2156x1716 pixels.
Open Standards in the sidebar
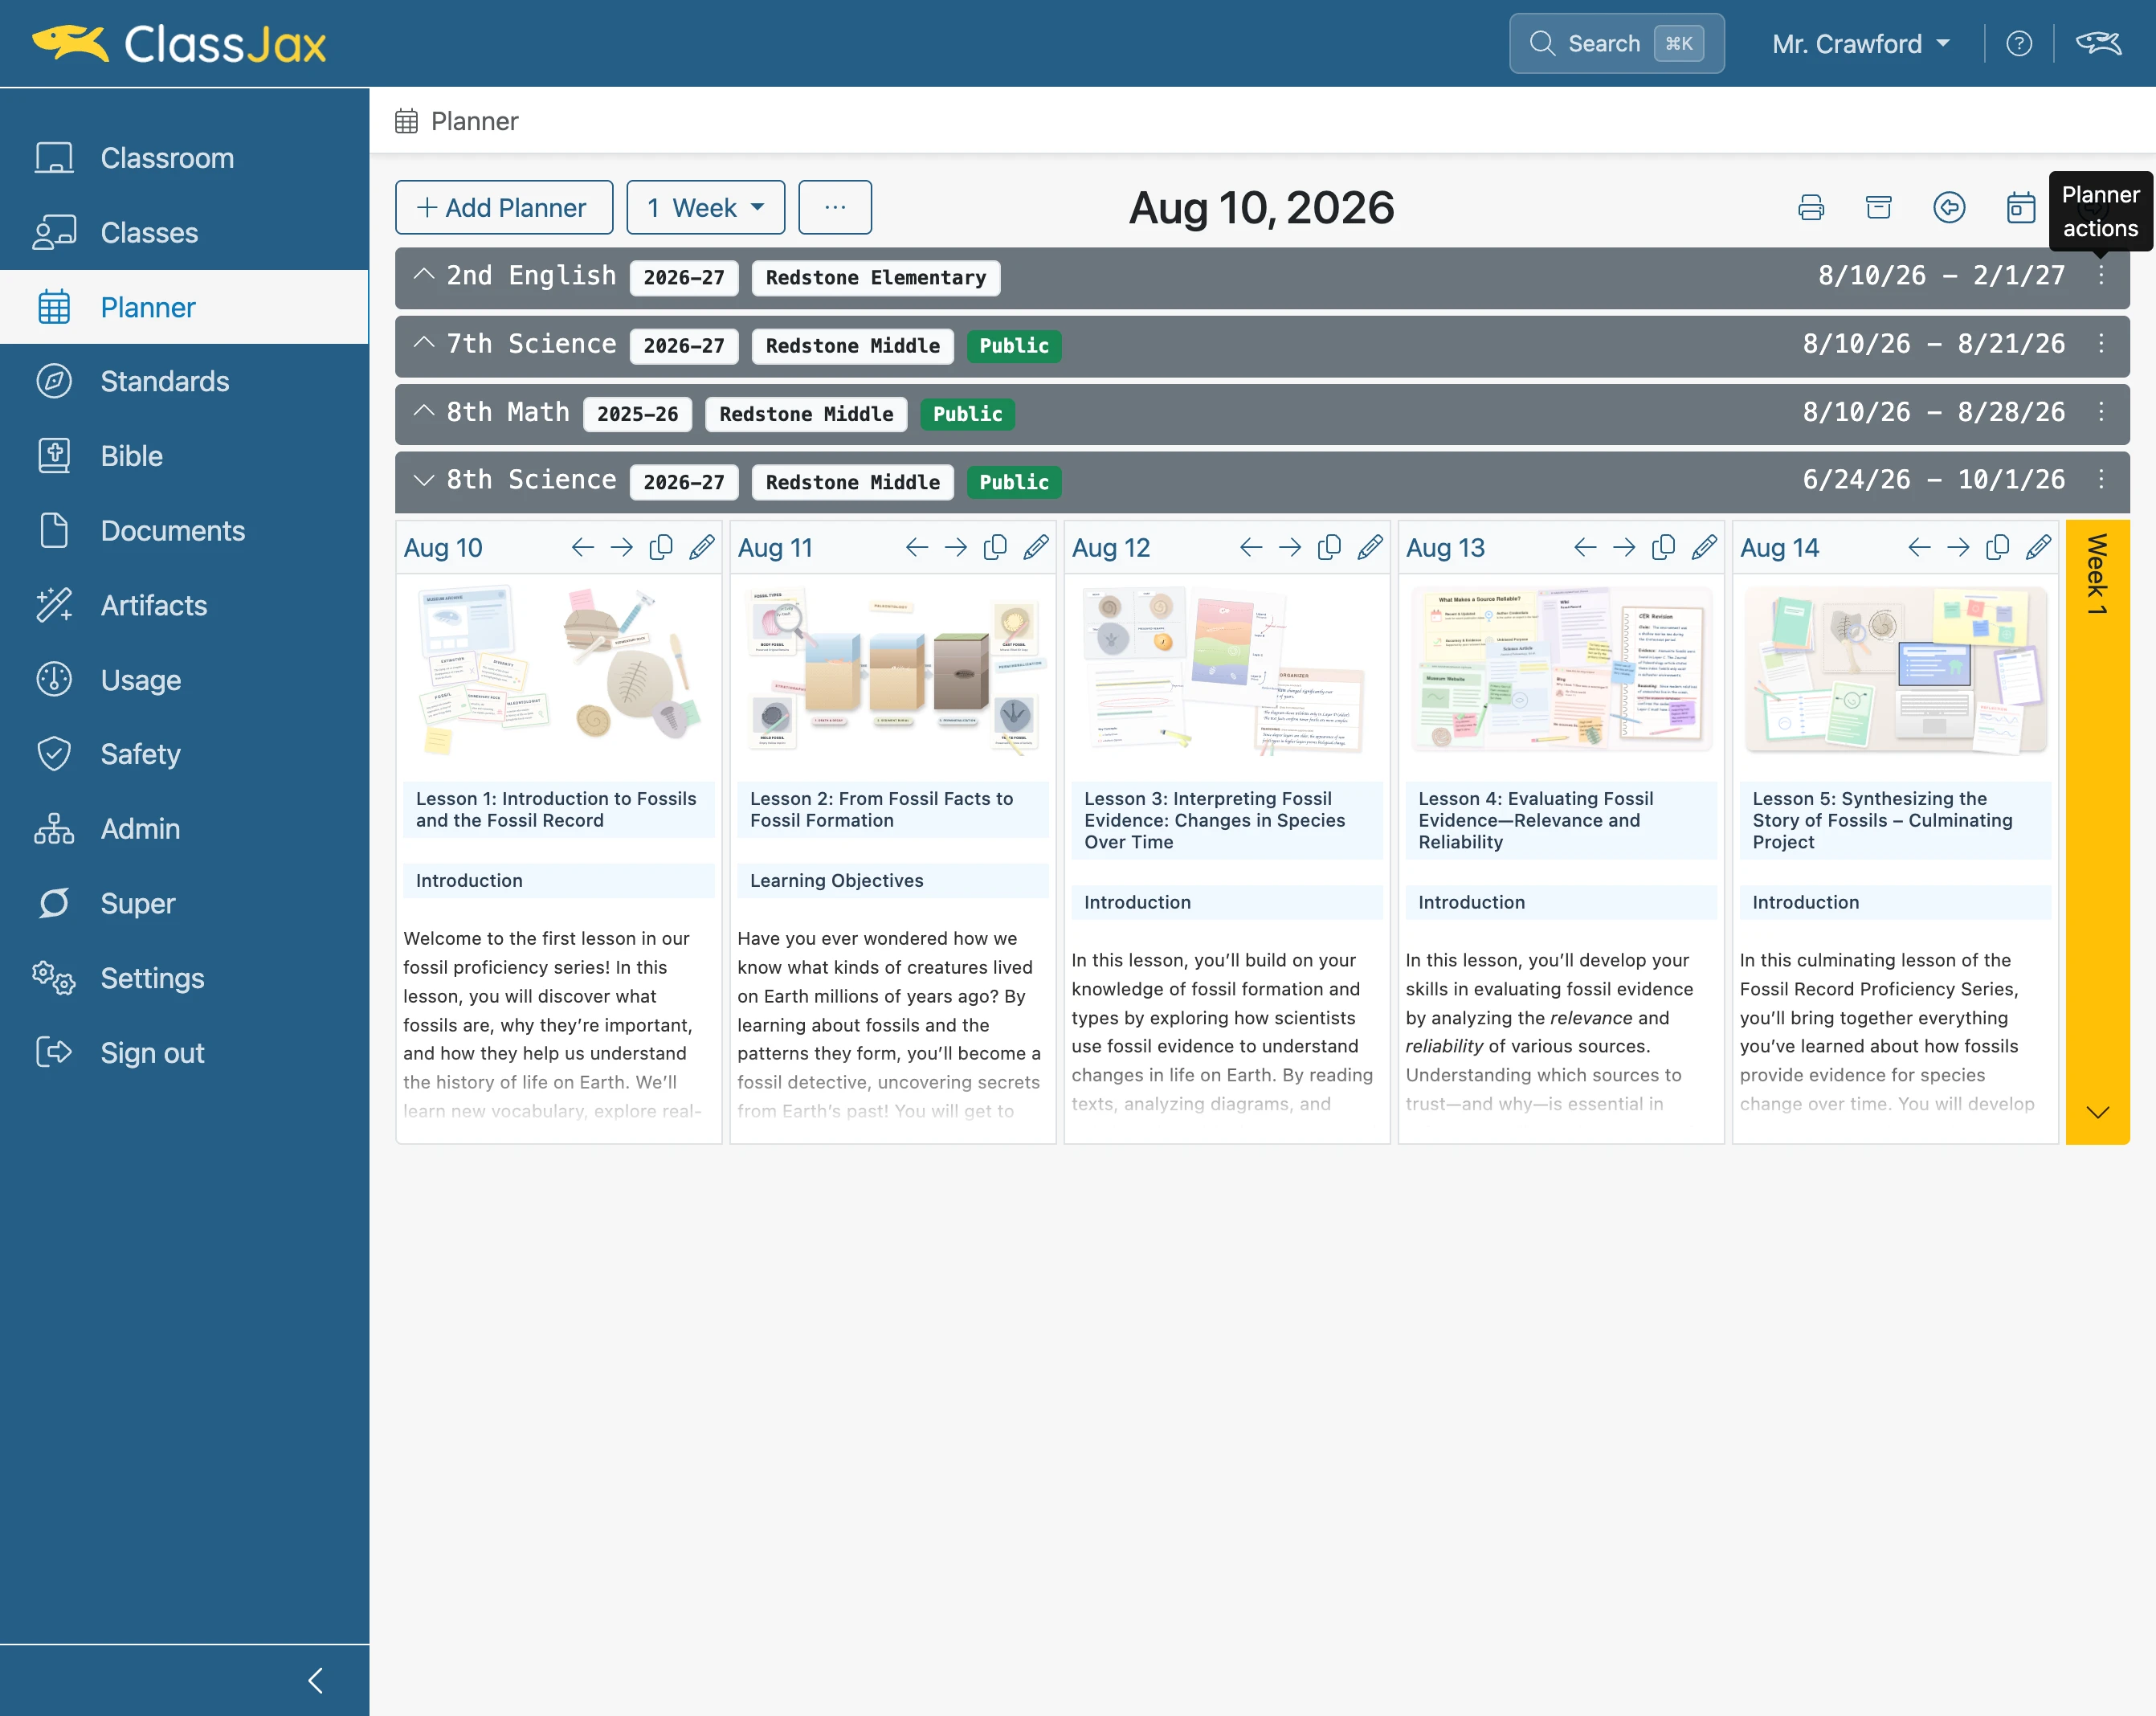[x=184, y=382]
